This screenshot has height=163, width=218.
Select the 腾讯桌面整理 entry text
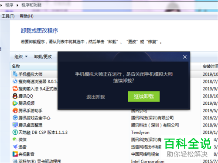coord(31,125)
